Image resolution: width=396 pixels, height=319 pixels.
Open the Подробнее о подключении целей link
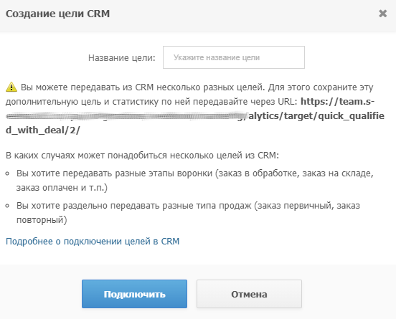point(93,242)
